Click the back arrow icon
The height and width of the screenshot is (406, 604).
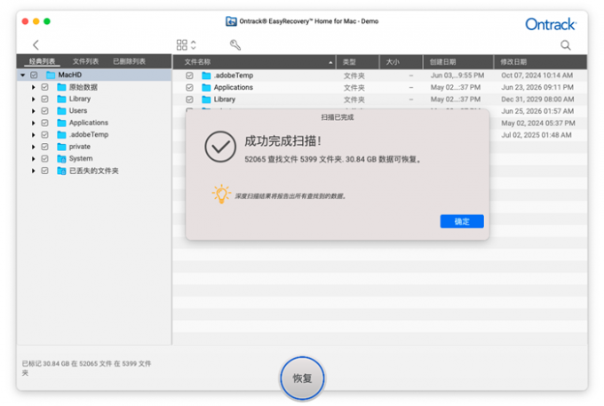tap(36, 45)
